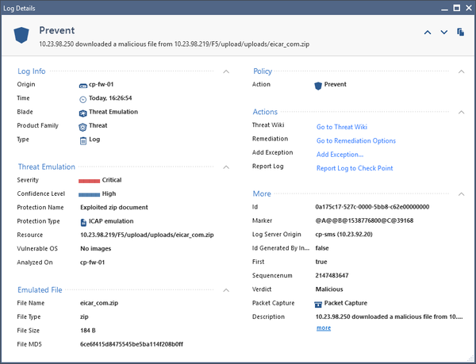This screenshot has height=364, width=476.
Task: Click Report Log to Check Point
Action: pyautogui.click(x=354, y=168)
